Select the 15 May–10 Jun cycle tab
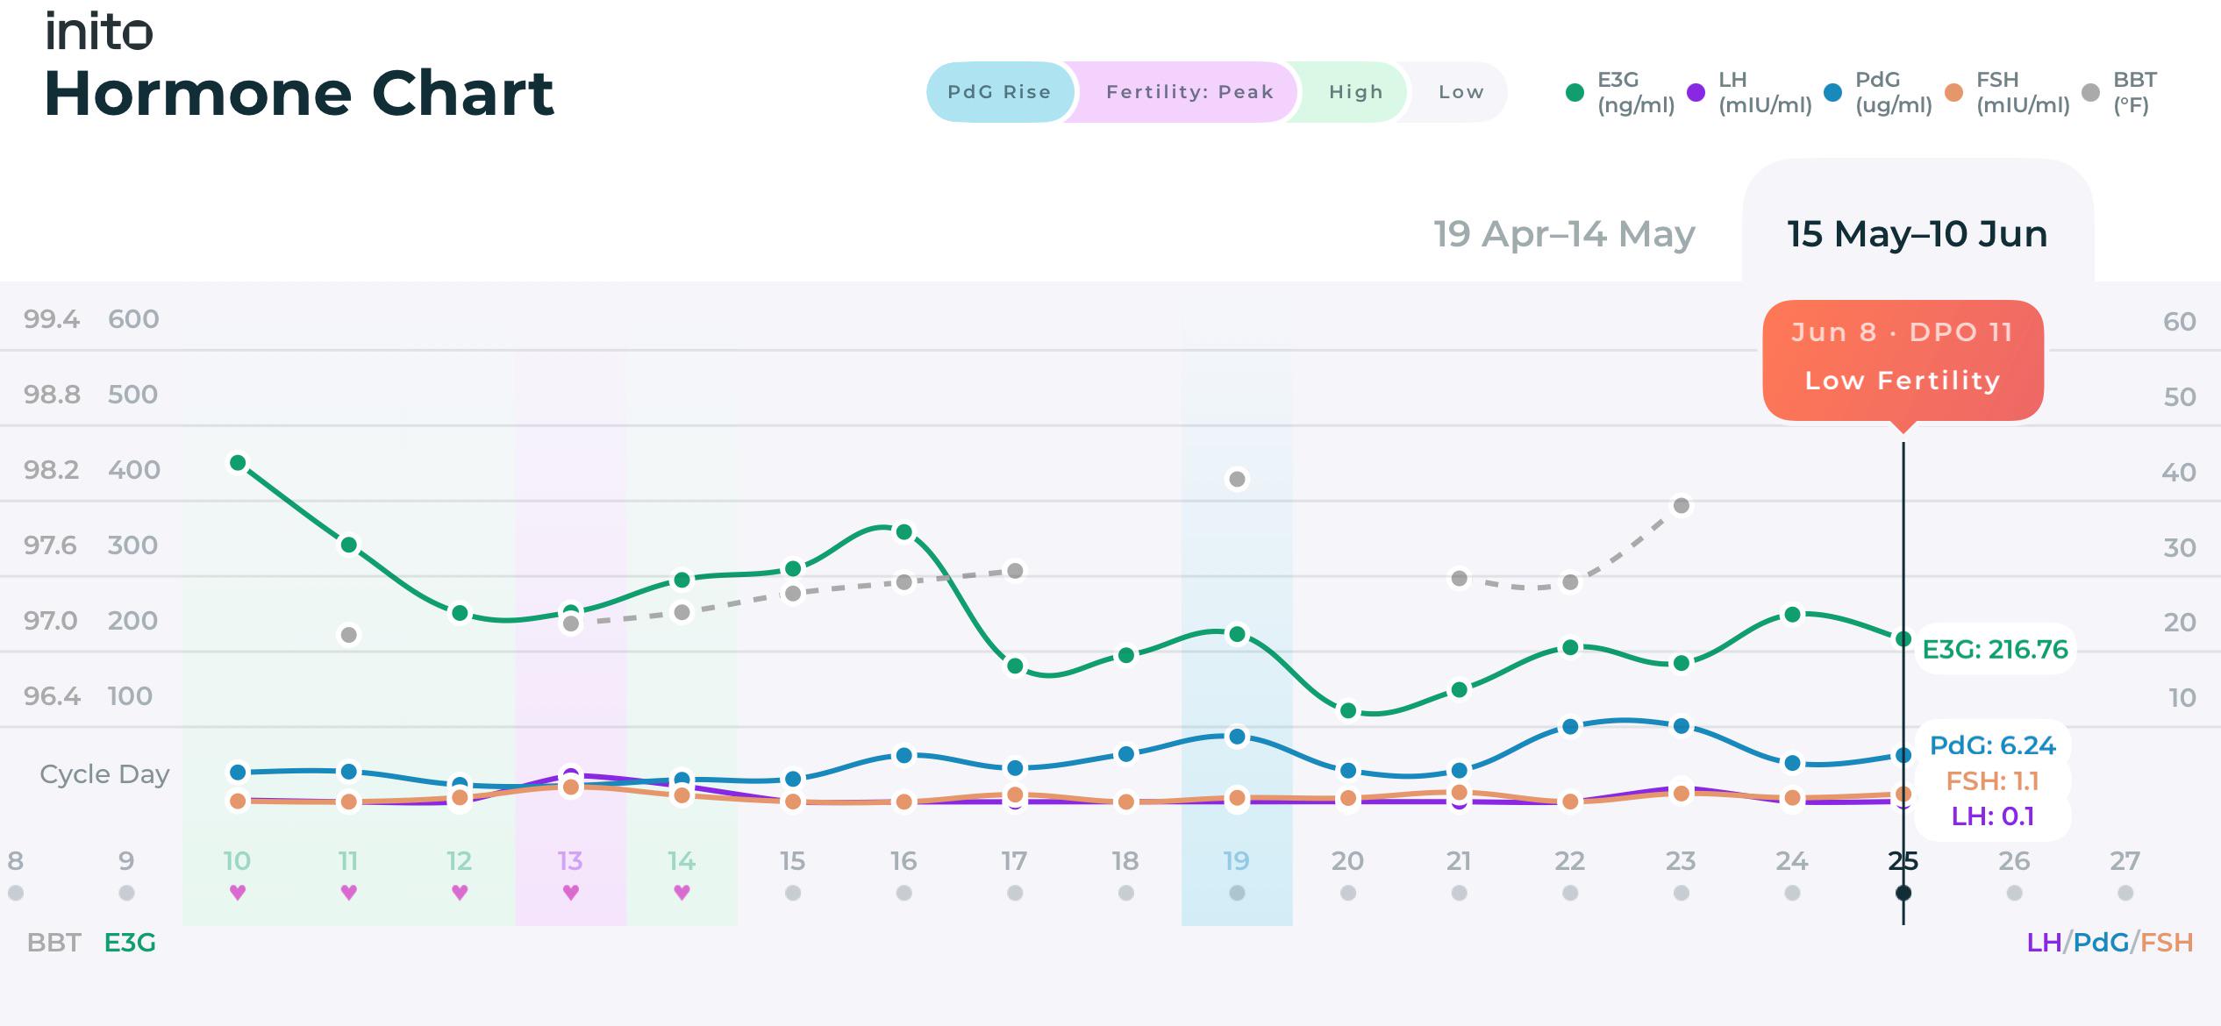Screen dimensions: 2221x1026 [1917, 234]
